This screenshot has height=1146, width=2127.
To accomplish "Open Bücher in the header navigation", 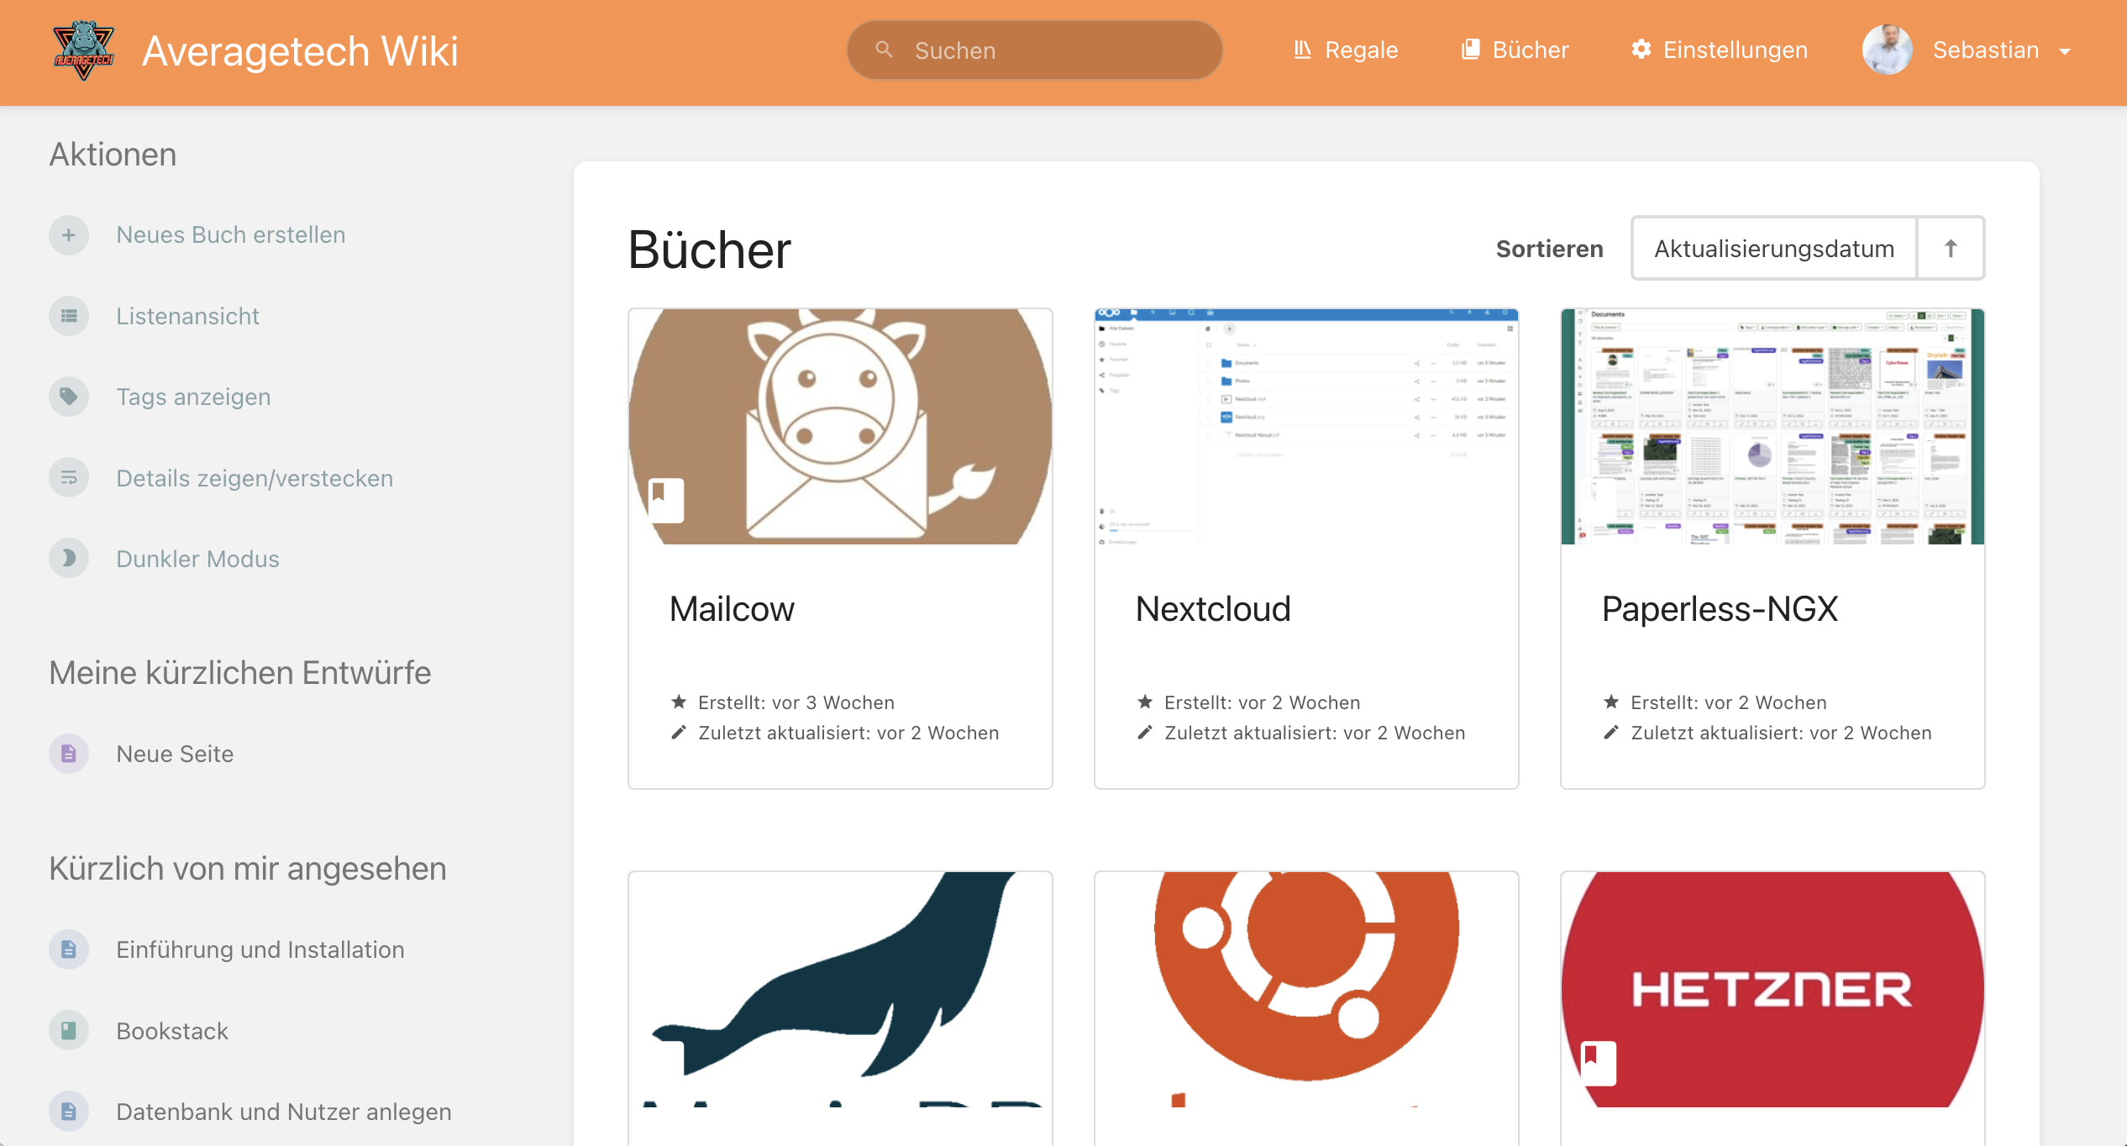I will tap(1515, 50).
